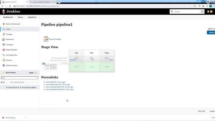The height and width of the screenshot is (121, 215).
Task: Click the Recent Changes notepad icon
Action: click(x=46, y=39)
